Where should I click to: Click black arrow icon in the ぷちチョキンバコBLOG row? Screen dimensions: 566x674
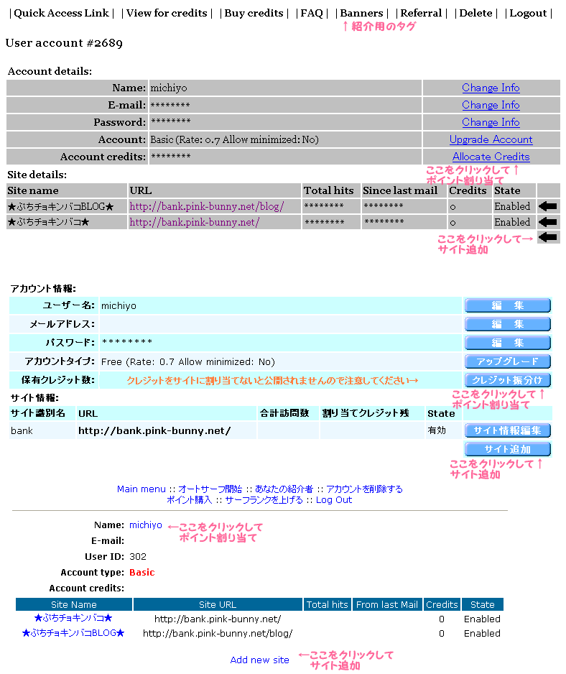click(548, 206)
